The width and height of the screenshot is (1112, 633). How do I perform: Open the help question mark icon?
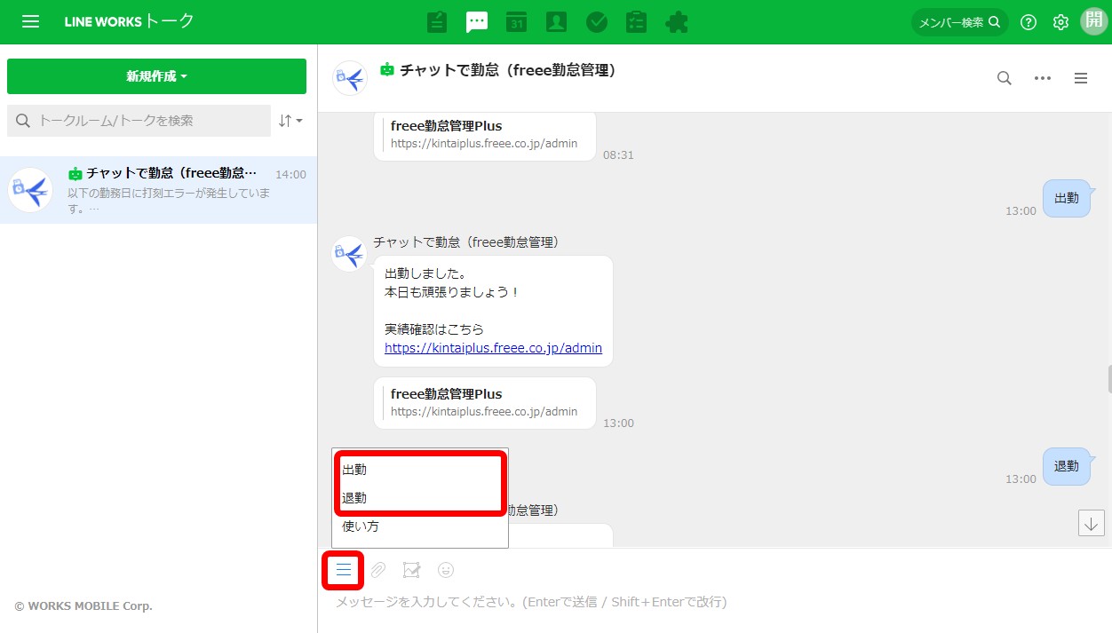(1029, 22)
